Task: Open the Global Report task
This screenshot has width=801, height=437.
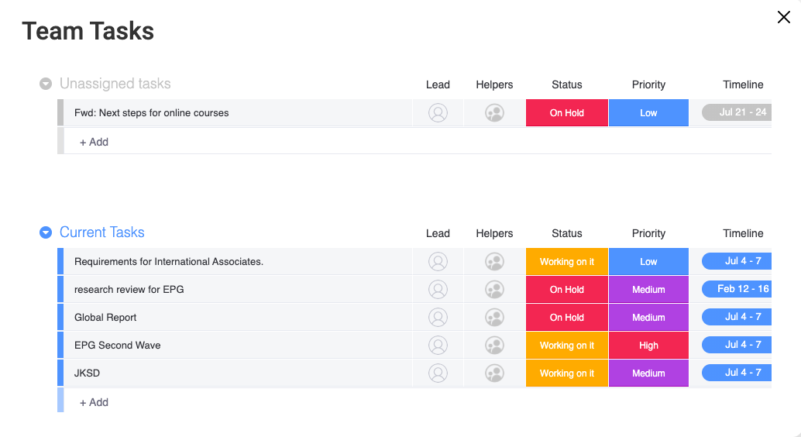Action: [105, 318]
